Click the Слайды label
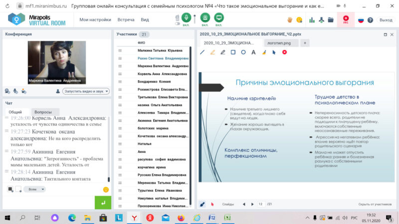Screen dimensions: 399x224 tap(228, 204)
